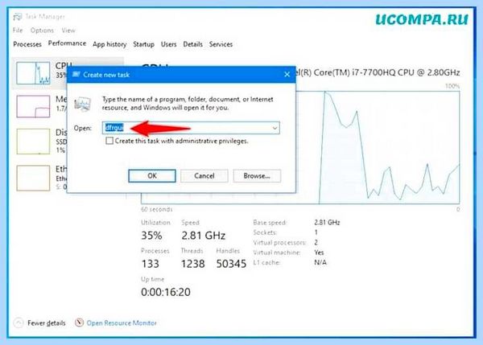Select the Disk mini graph thumbnail
Image resolution: width=483 pixels, height=345 pixels.
tap(33, 142)
